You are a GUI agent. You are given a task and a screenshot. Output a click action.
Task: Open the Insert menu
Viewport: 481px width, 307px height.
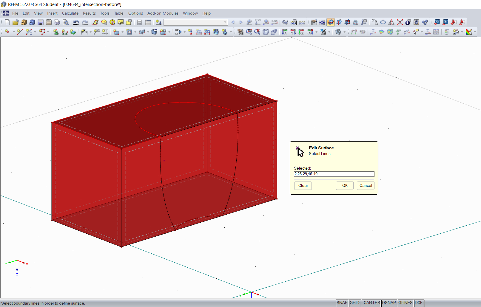[52, 13]
